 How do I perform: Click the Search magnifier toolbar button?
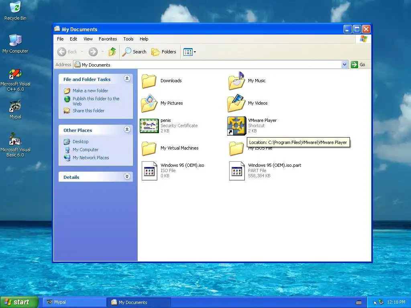point(134,52)
